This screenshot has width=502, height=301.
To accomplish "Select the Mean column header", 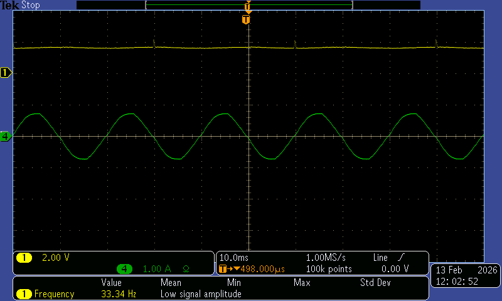I will pos(171,283).
